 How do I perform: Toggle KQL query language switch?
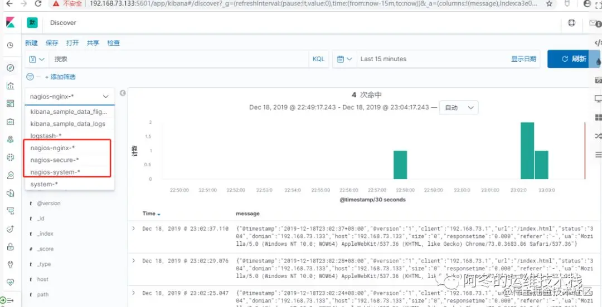coord(319,59)
